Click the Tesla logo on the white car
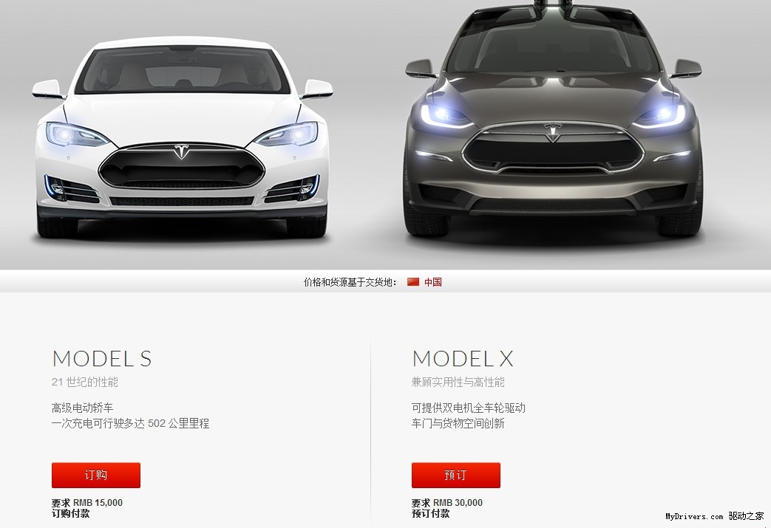771x528 pixels. (181, 151)
